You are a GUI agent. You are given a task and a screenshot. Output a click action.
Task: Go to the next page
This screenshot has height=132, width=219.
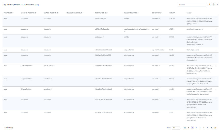211,128
